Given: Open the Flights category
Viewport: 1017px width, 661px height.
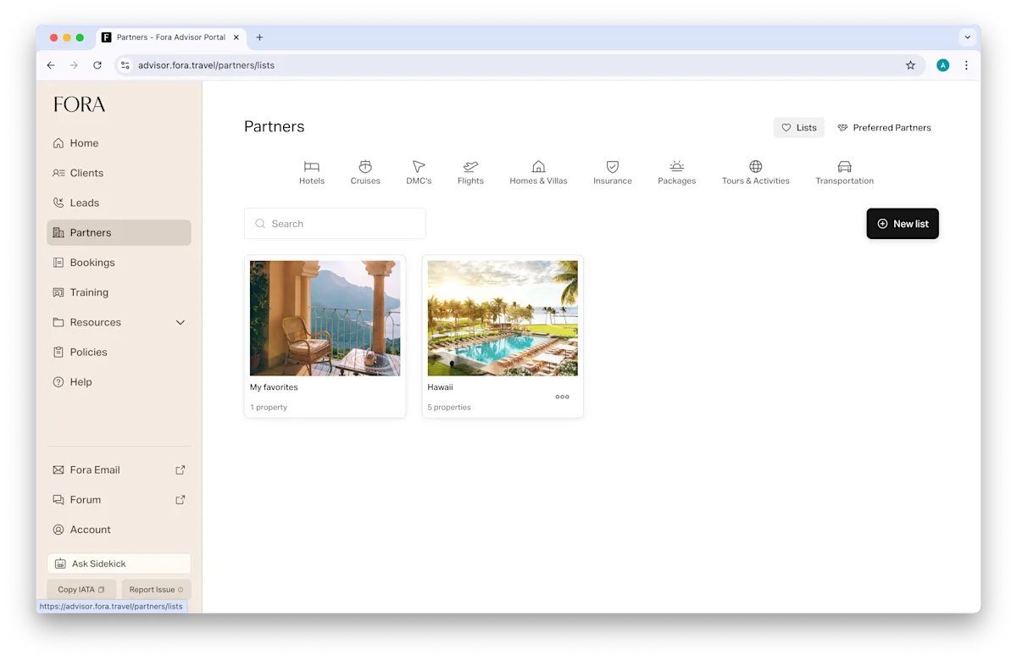Looking at the screenshot, I should [x=470, y=172].
